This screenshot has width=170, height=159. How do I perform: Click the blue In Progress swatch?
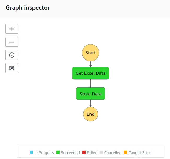click(x=32, y=152)
